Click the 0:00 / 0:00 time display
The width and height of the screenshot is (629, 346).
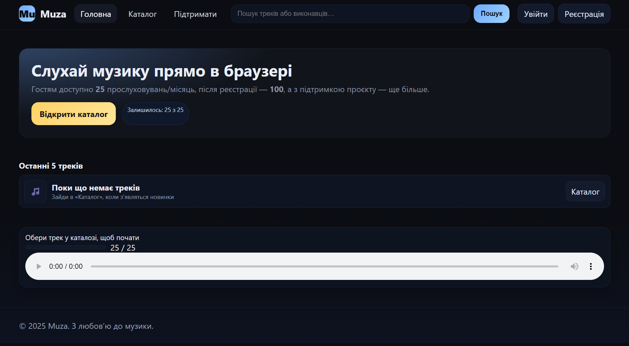click(66, 266)
